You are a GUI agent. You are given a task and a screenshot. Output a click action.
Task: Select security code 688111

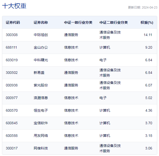tap(11, 47)
